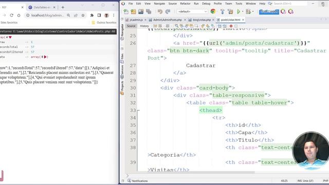Click the Debug Project icon
The height and width of the screenshot is (185, 329).
tap(248, 11)
